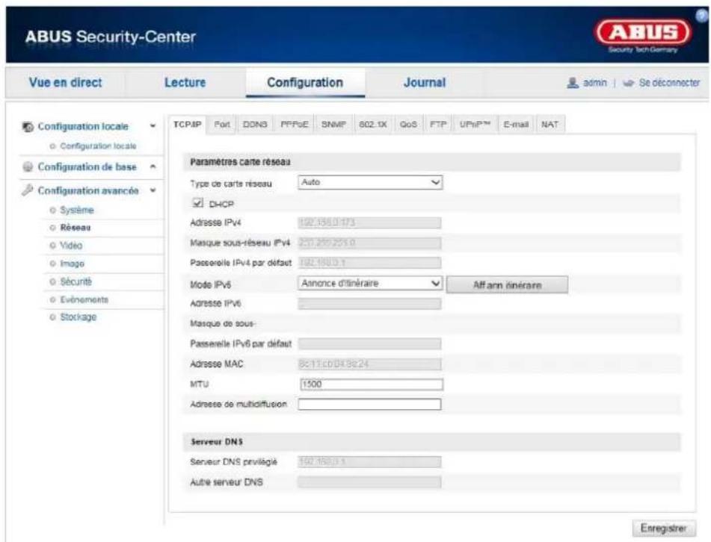Click the Configuration de base sidebar heading
Screen dimensions: 711x542
pos(87,167)
